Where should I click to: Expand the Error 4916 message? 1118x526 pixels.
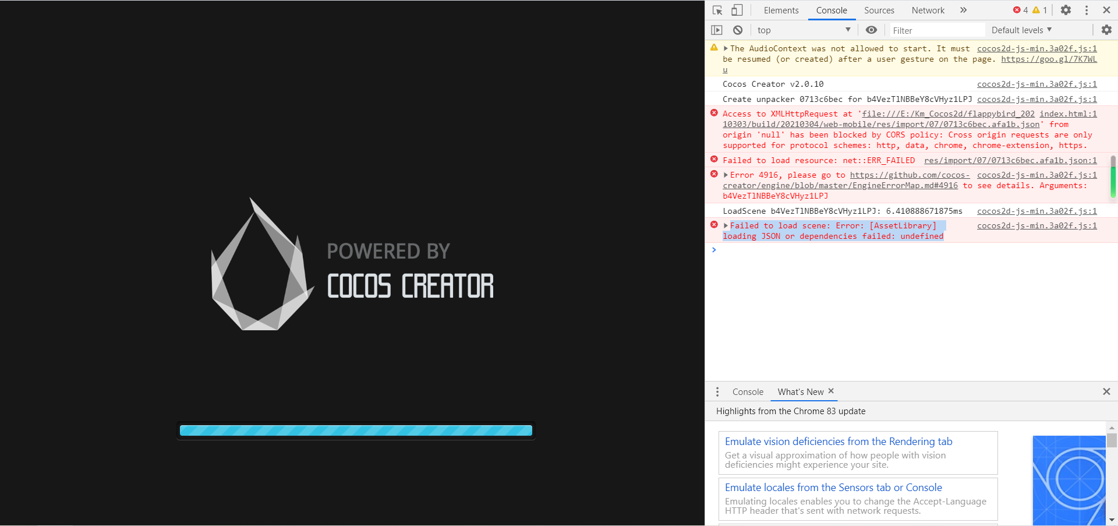point(726,175)
